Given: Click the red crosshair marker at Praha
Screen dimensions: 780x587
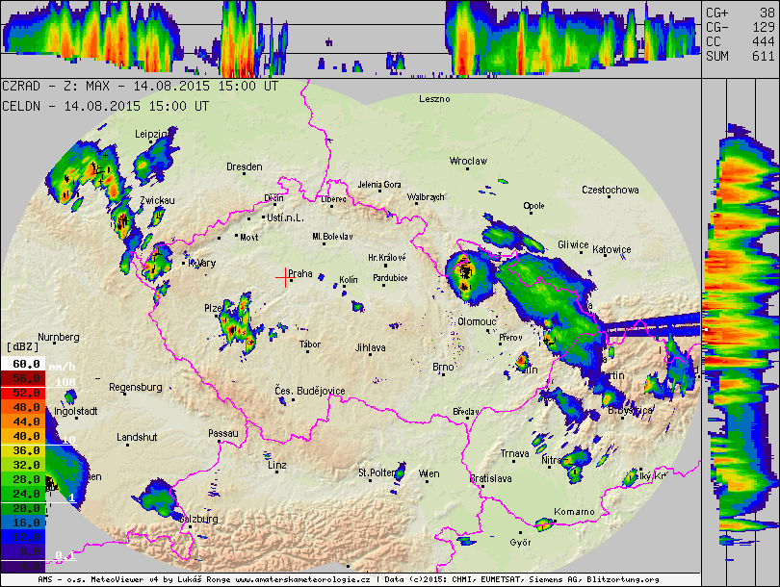Looking at the screenshot, I should click(x=286, y=277).
